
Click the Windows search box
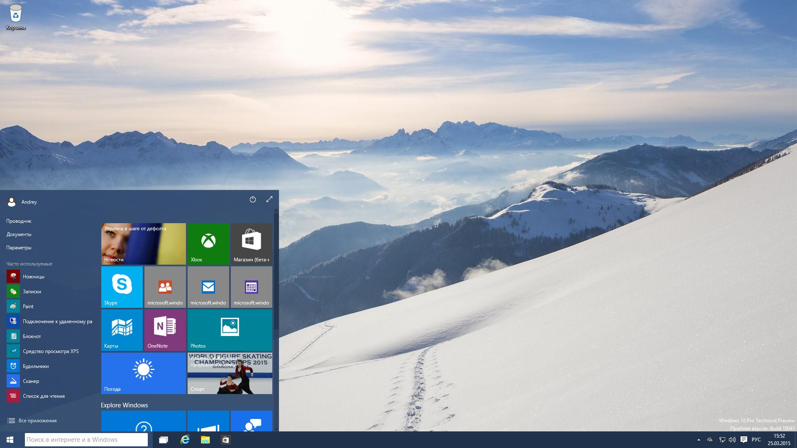(86, 440)
